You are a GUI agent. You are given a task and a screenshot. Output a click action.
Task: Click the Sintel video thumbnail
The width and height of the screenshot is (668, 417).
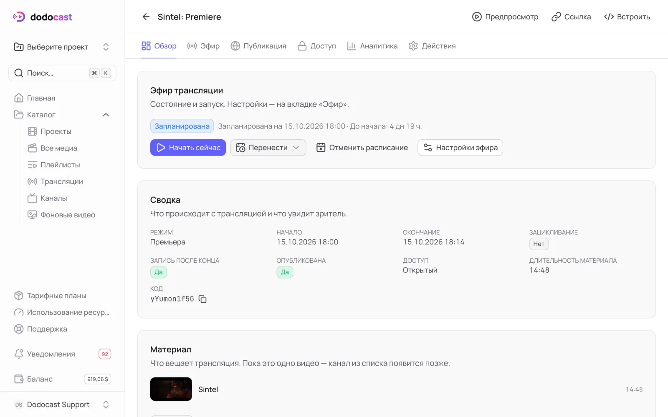click(x=171, y=389)
